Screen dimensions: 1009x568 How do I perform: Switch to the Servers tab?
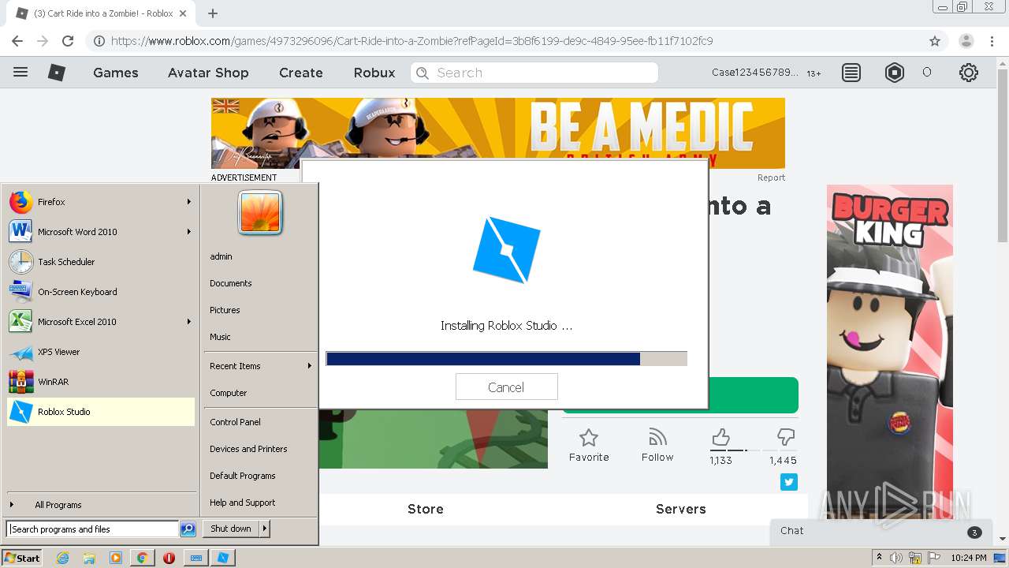681,509
